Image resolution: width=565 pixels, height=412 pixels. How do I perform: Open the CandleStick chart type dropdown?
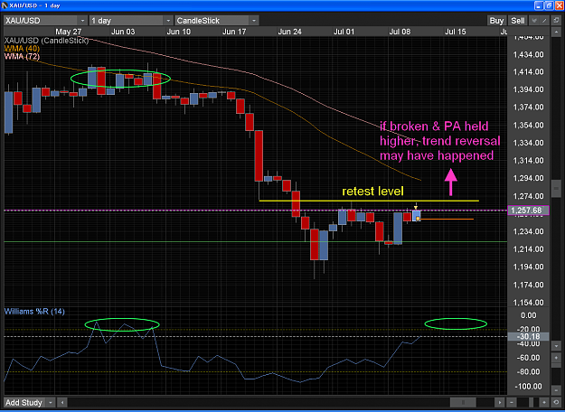click(254, 21)
